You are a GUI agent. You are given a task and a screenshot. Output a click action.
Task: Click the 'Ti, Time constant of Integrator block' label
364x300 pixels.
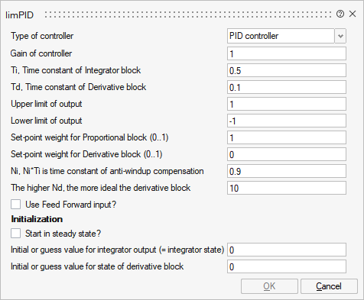[76, 70]
